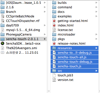
Task: Expand the sencha-touch-2.0.1.1 folder arrow
Action: point(45,39)
